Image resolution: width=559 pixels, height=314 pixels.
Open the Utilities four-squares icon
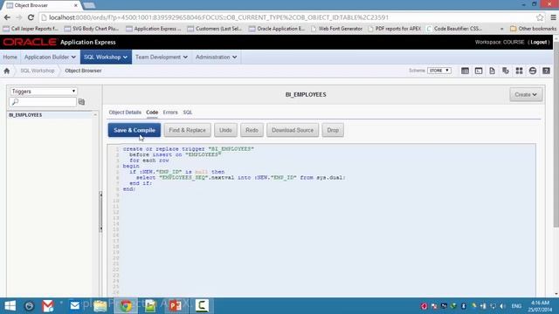pos(519,71)
